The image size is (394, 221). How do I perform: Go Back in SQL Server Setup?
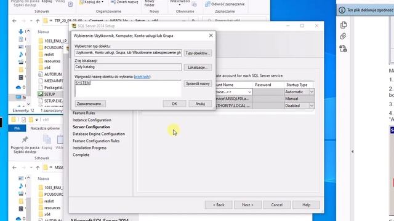(x=219, y=204)
